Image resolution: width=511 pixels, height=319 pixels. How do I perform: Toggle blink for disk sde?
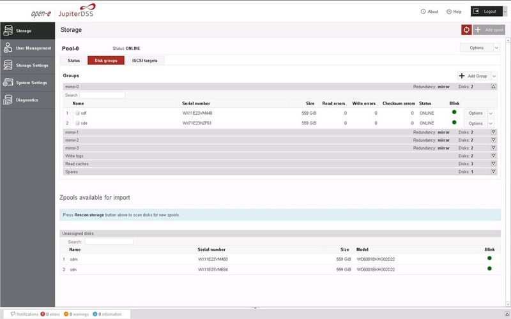click(x=454, y=122)
